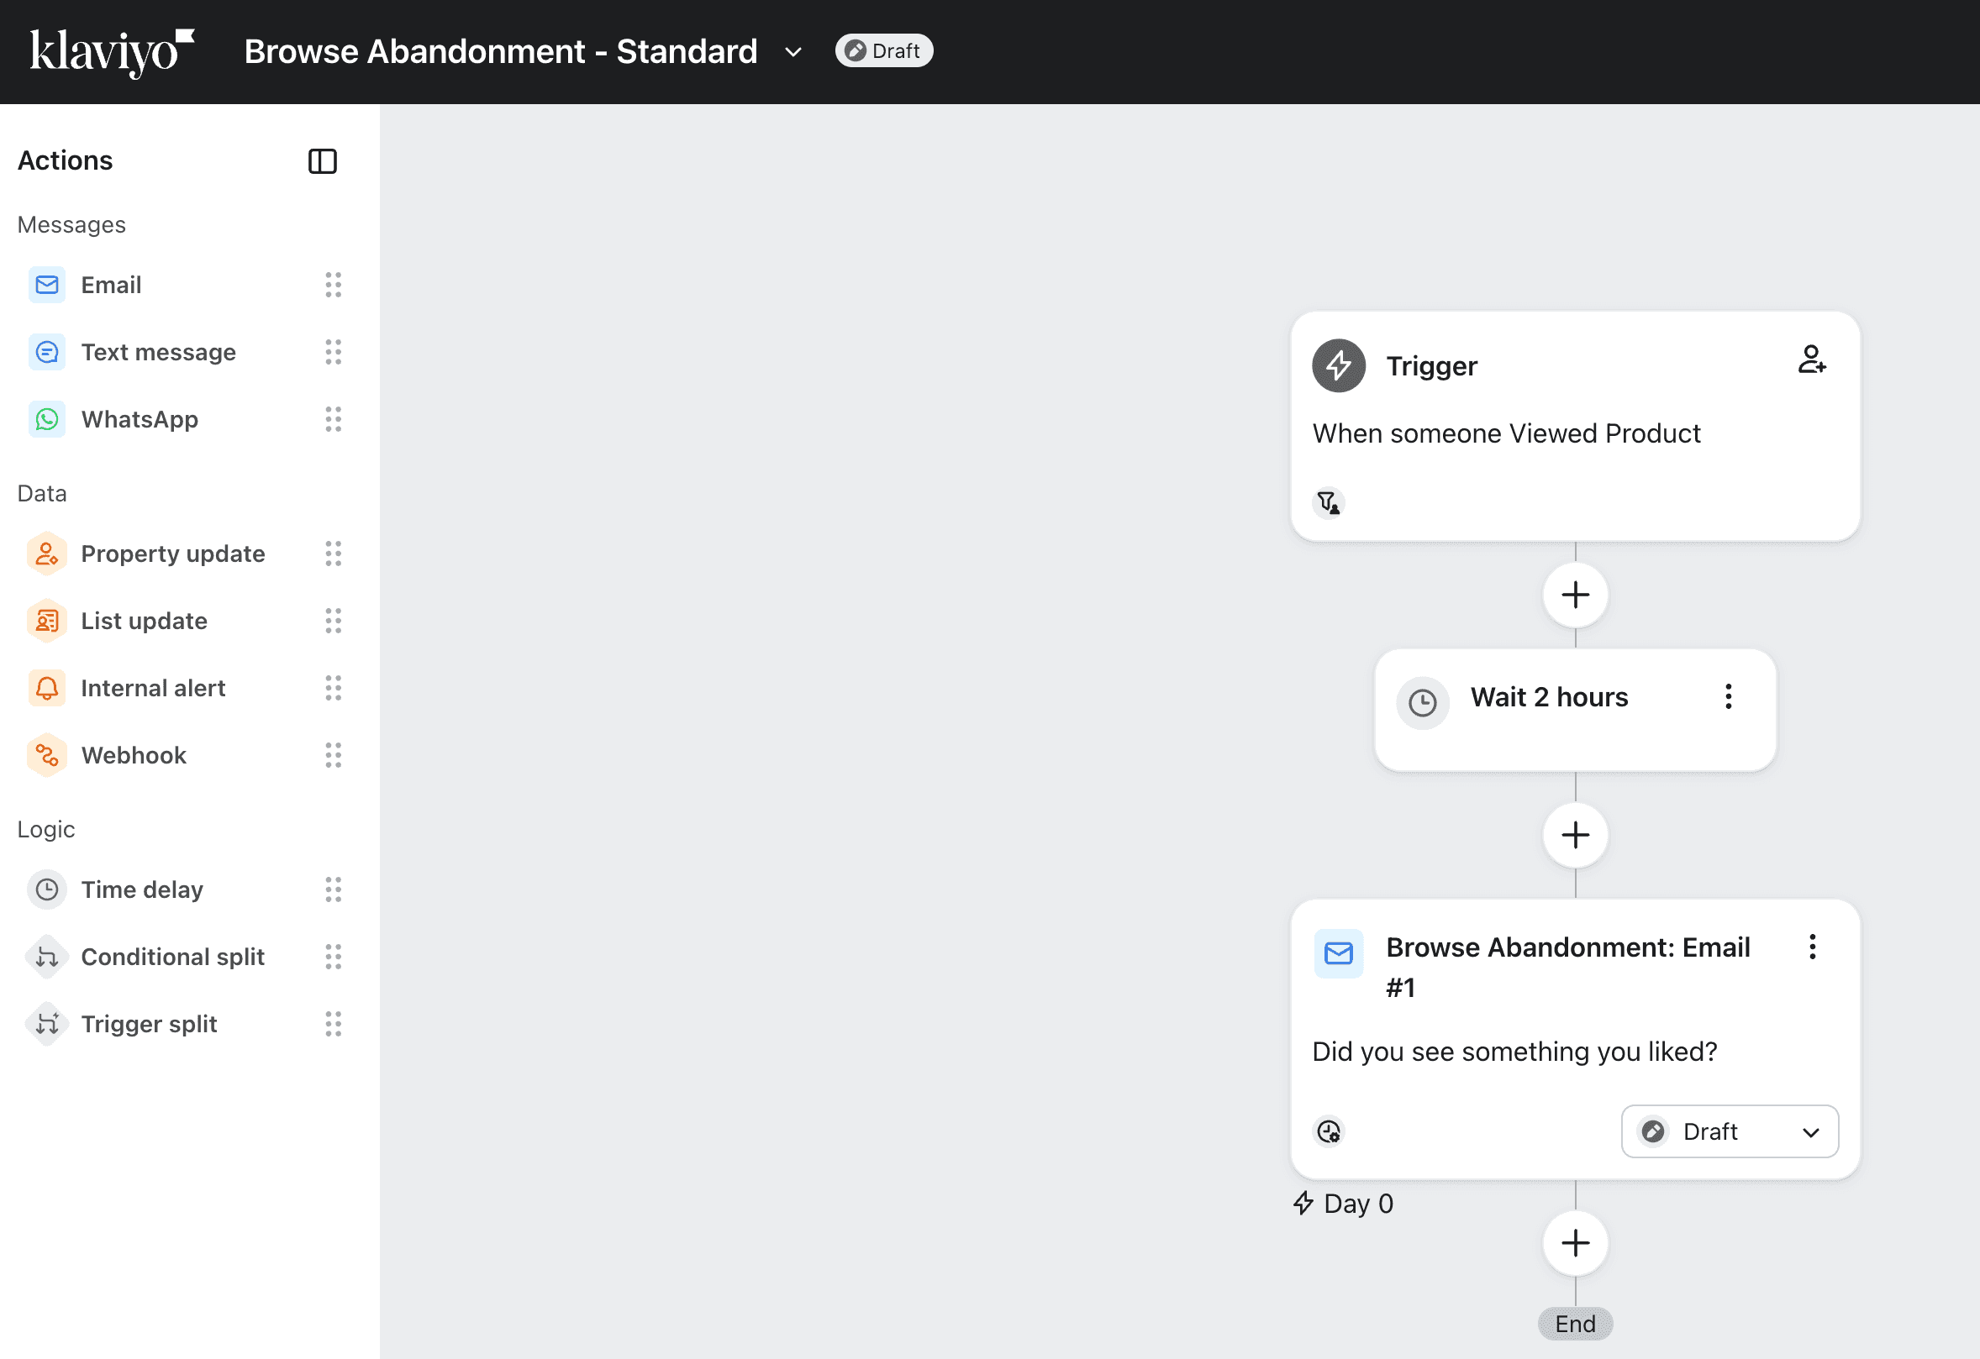
Task: Open the Browse Abandonment Email #1 options menu
Action: (x=1812, y=947)
